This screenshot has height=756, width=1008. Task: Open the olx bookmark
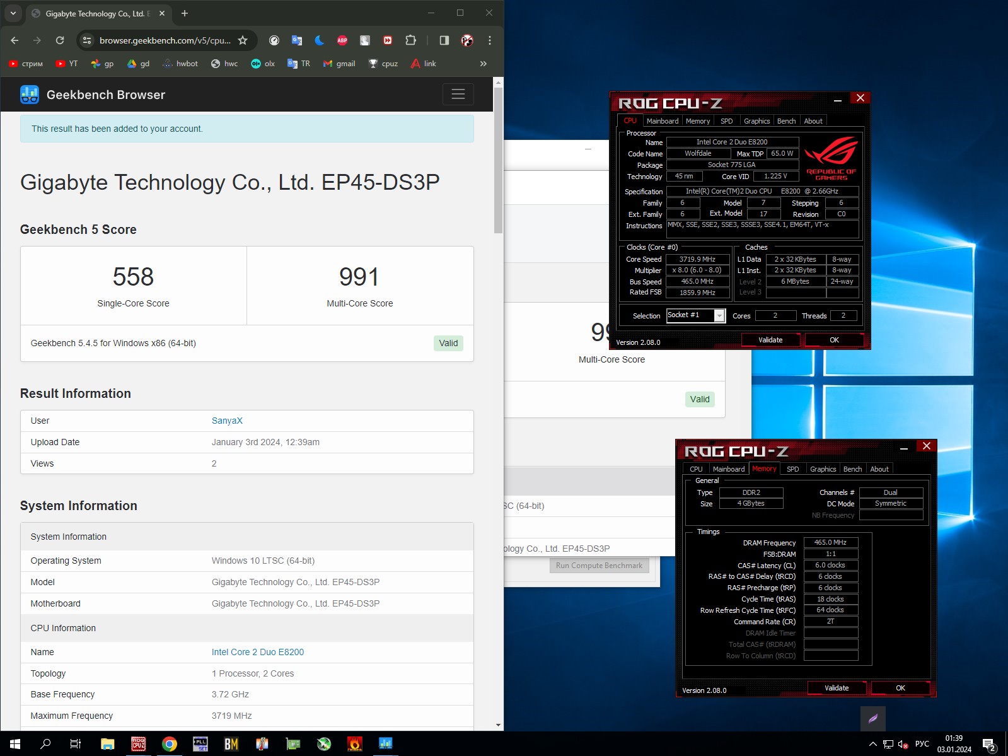click(x=263, y=64)
